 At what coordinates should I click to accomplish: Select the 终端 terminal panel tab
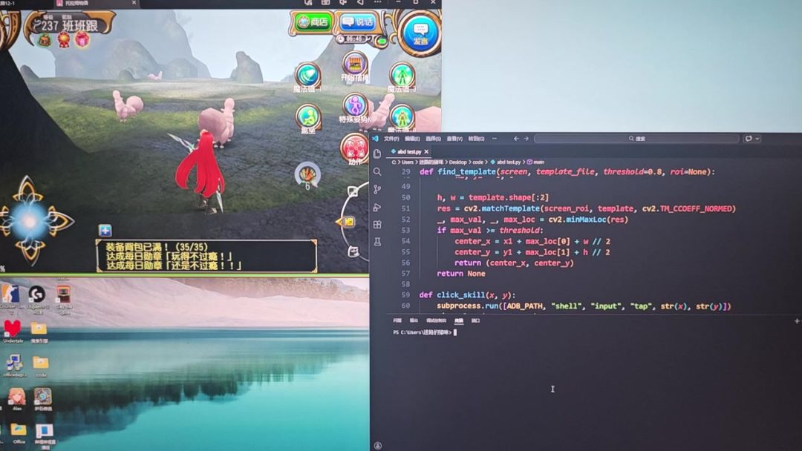(459, 320)
